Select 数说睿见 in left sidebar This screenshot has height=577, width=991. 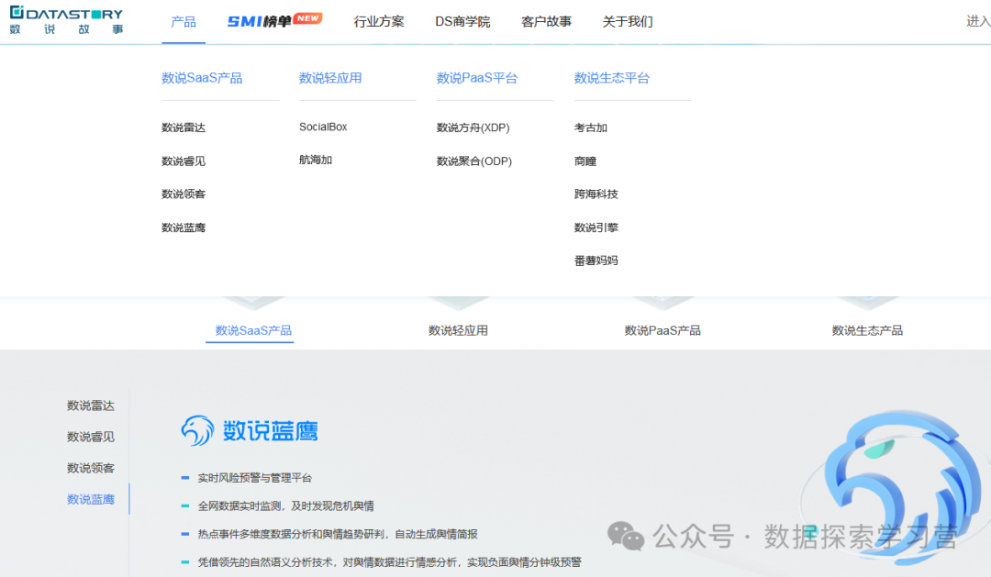click(91, 437)
